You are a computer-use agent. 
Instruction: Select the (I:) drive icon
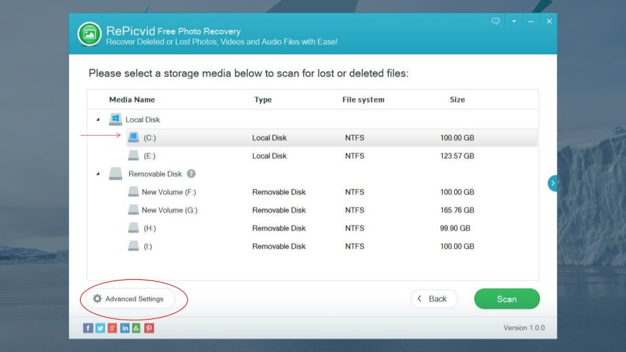(133, 246)
